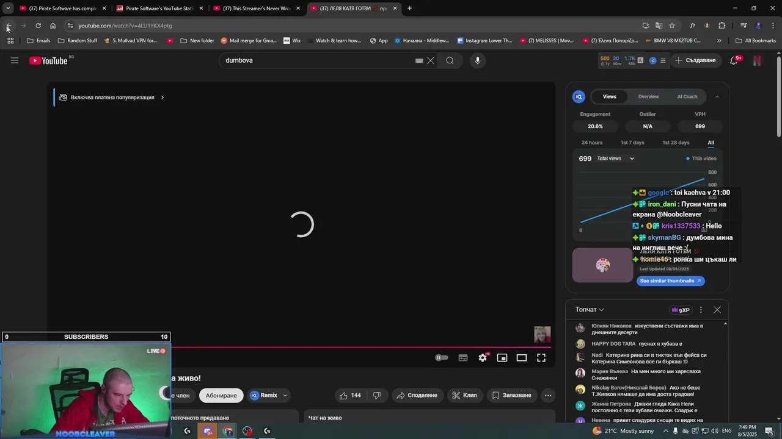Reload the current page

point(38,26)
